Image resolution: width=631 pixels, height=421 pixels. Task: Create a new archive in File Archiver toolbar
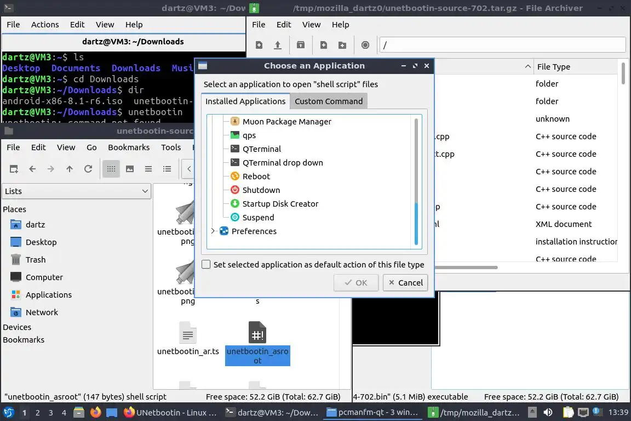tap(259, 45)
